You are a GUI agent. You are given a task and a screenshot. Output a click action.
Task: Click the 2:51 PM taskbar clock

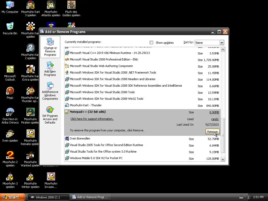click(x=258, y=197)
